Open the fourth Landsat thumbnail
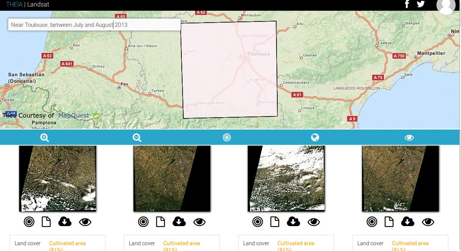Image resolution: width=461 pixels, height=251 pixels. tap(400, 178)
